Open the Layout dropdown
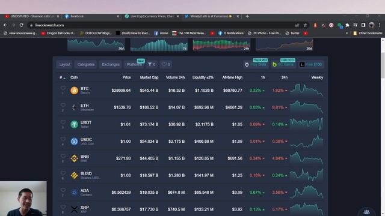This screenshot has width=385, height=216. [64, 64]
